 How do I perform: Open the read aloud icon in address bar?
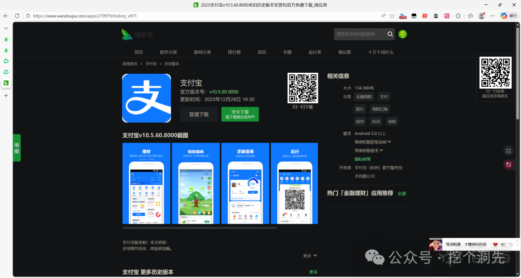click(384, 15)
